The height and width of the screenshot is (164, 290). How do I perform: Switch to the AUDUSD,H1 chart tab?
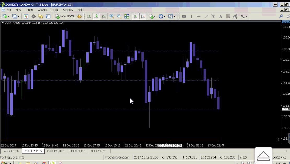[98, 151]
